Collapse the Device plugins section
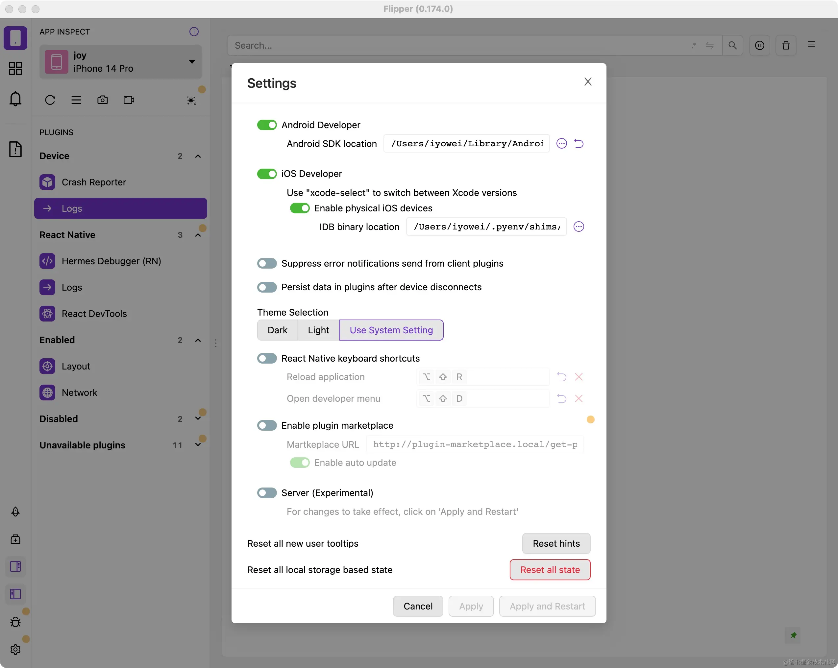Viewport: 838px width, 668px height. click(x=198, y=156)
